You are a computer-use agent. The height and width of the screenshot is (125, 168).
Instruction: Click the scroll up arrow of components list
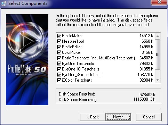tap(158, 36)
